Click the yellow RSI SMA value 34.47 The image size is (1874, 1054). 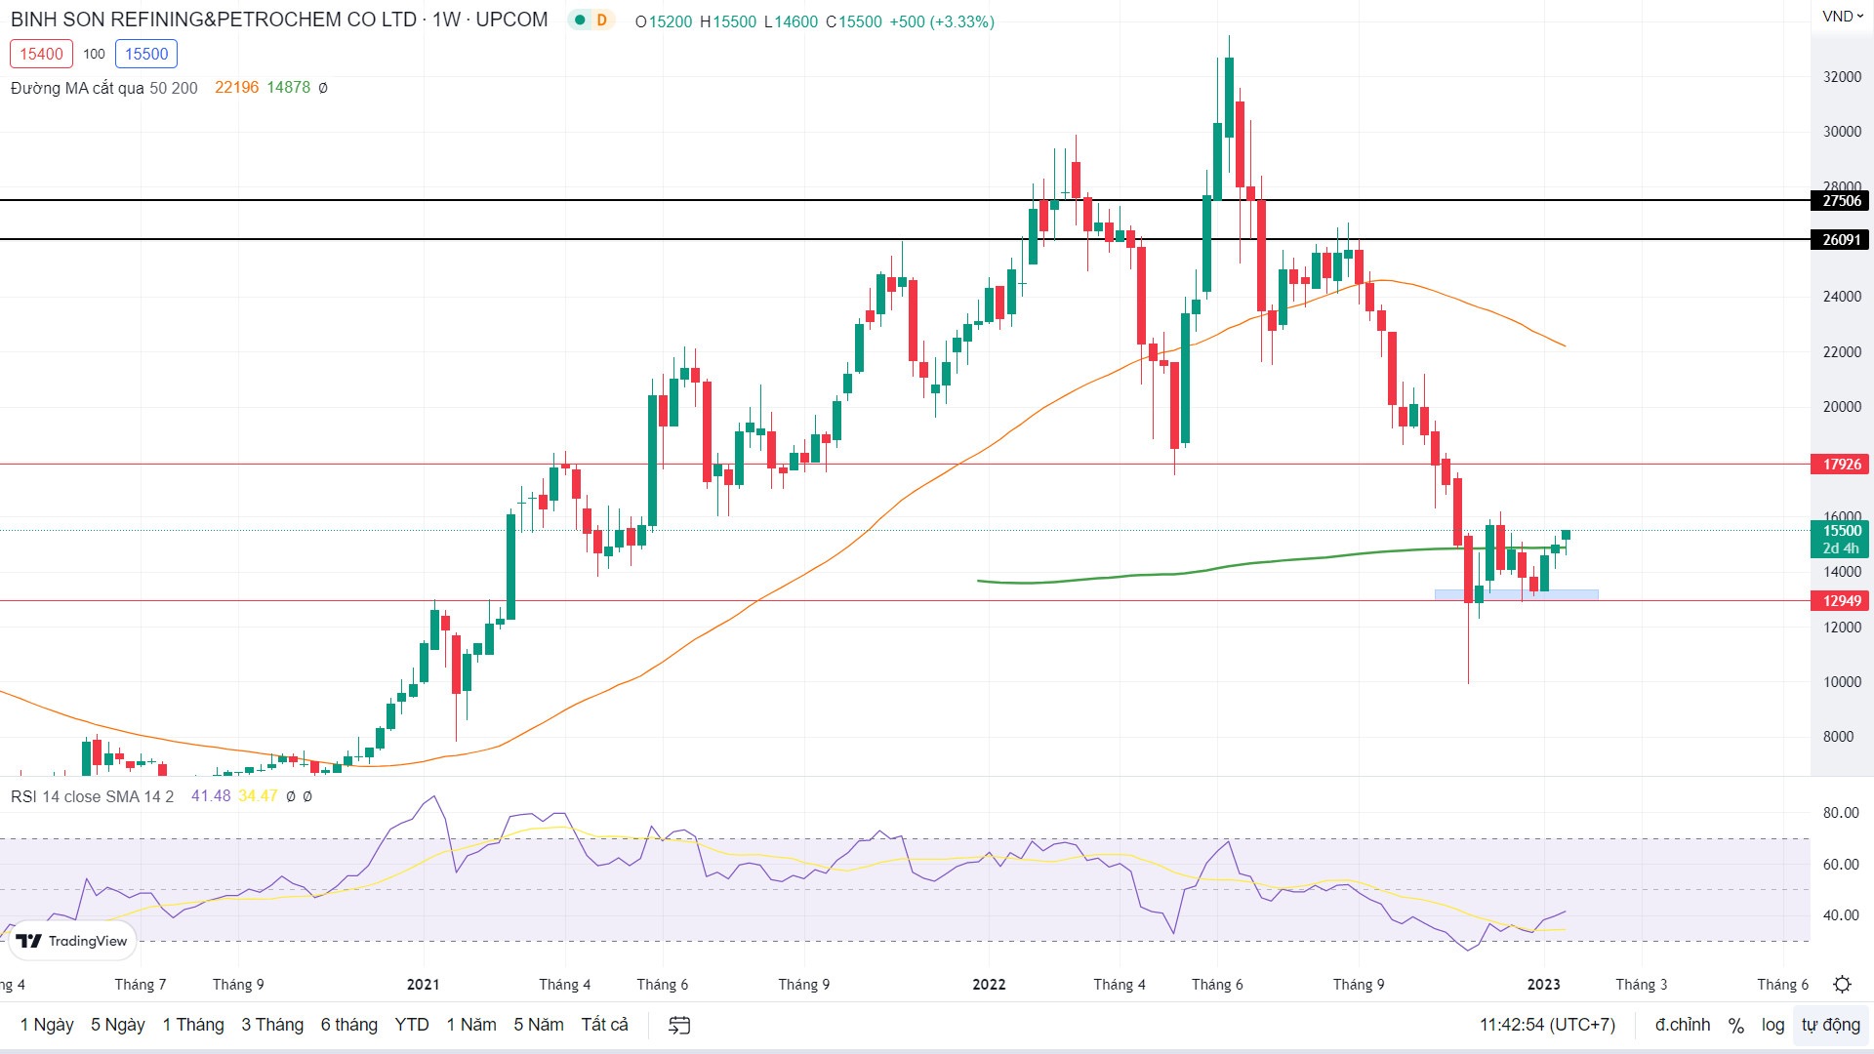(x=258, y=796)
